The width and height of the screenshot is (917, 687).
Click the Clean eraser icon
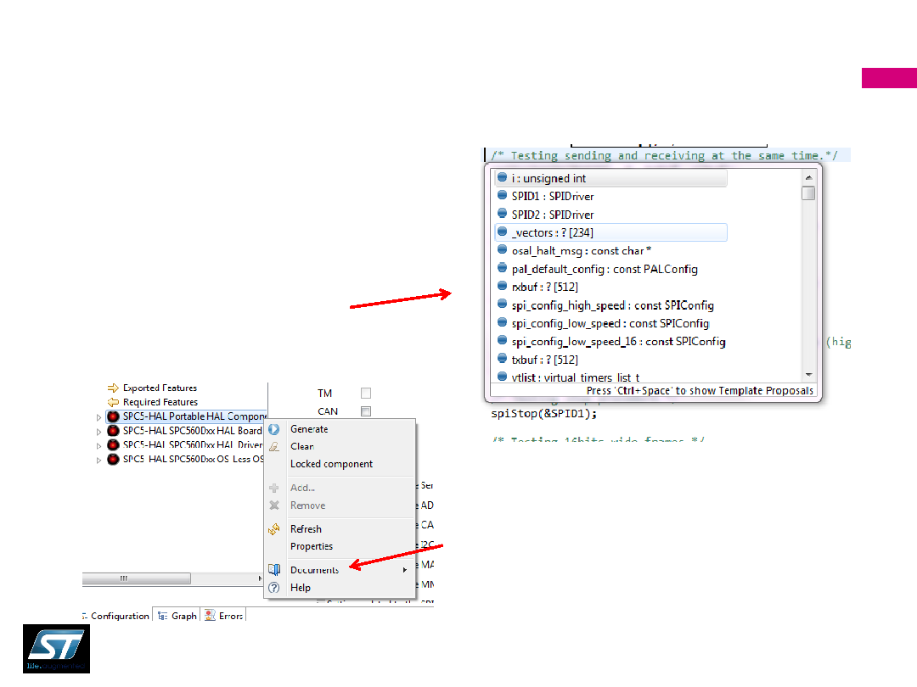point(273,447)
